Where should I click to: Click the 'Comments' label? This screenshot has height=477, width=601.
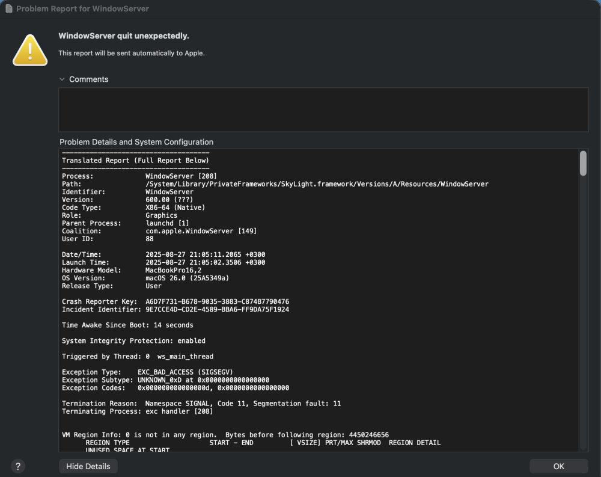click(x=88, y=79)
